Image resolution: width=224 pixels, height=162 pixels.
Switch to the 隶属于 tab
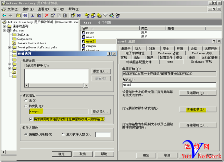pyautogui.click(x=126, y=49)
